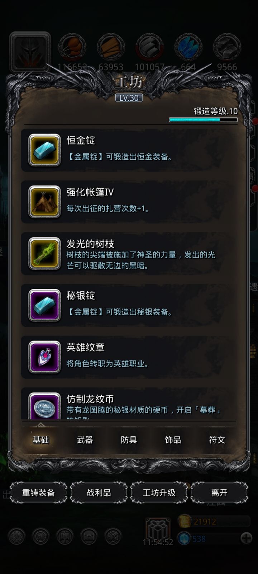Open the 发光的树枝 glowing branch icon
Viewport: 258px width, 574px height.
tap(44, 253)
